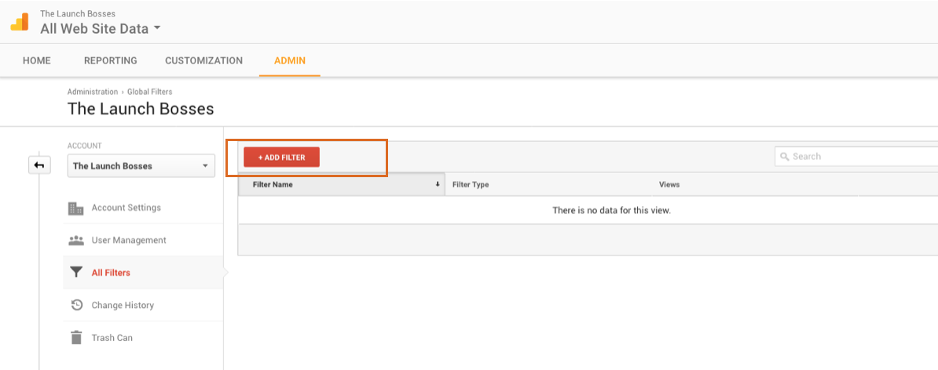Click into the filter Search field
938x370 pixels.
(x=856, y=156)
